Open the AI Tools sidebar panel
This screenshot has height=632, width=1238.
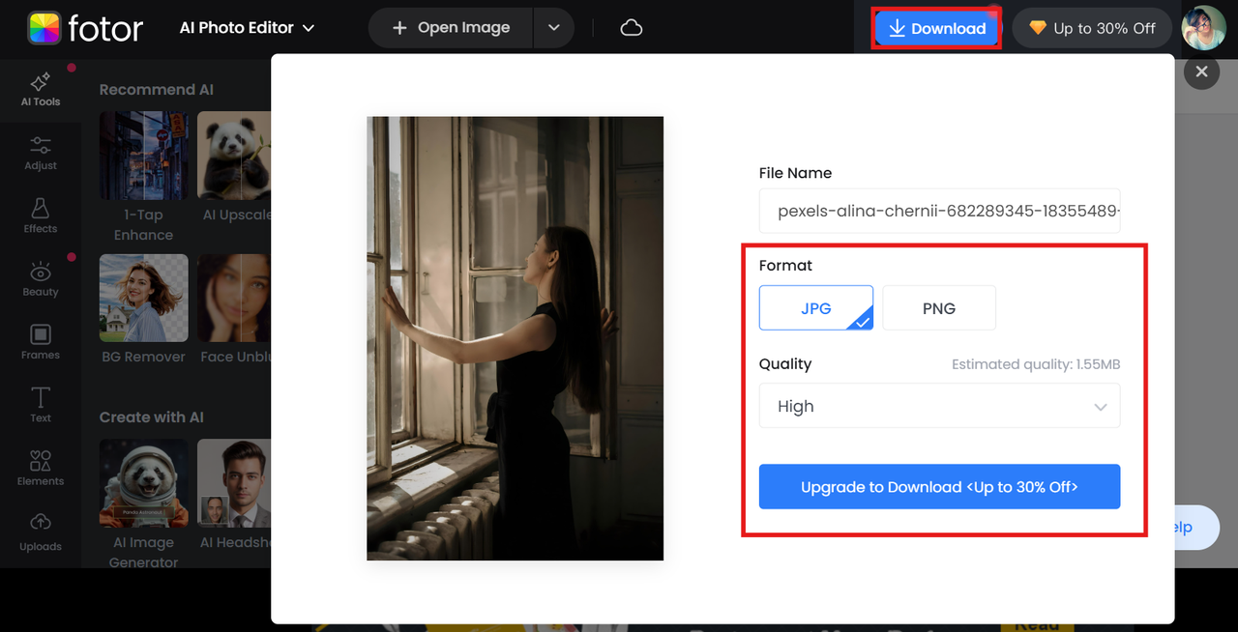tap(41, 89)
